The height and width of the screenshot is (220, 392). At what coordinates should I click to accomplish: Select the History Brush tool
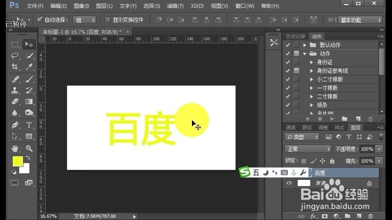tap(29, 90)
